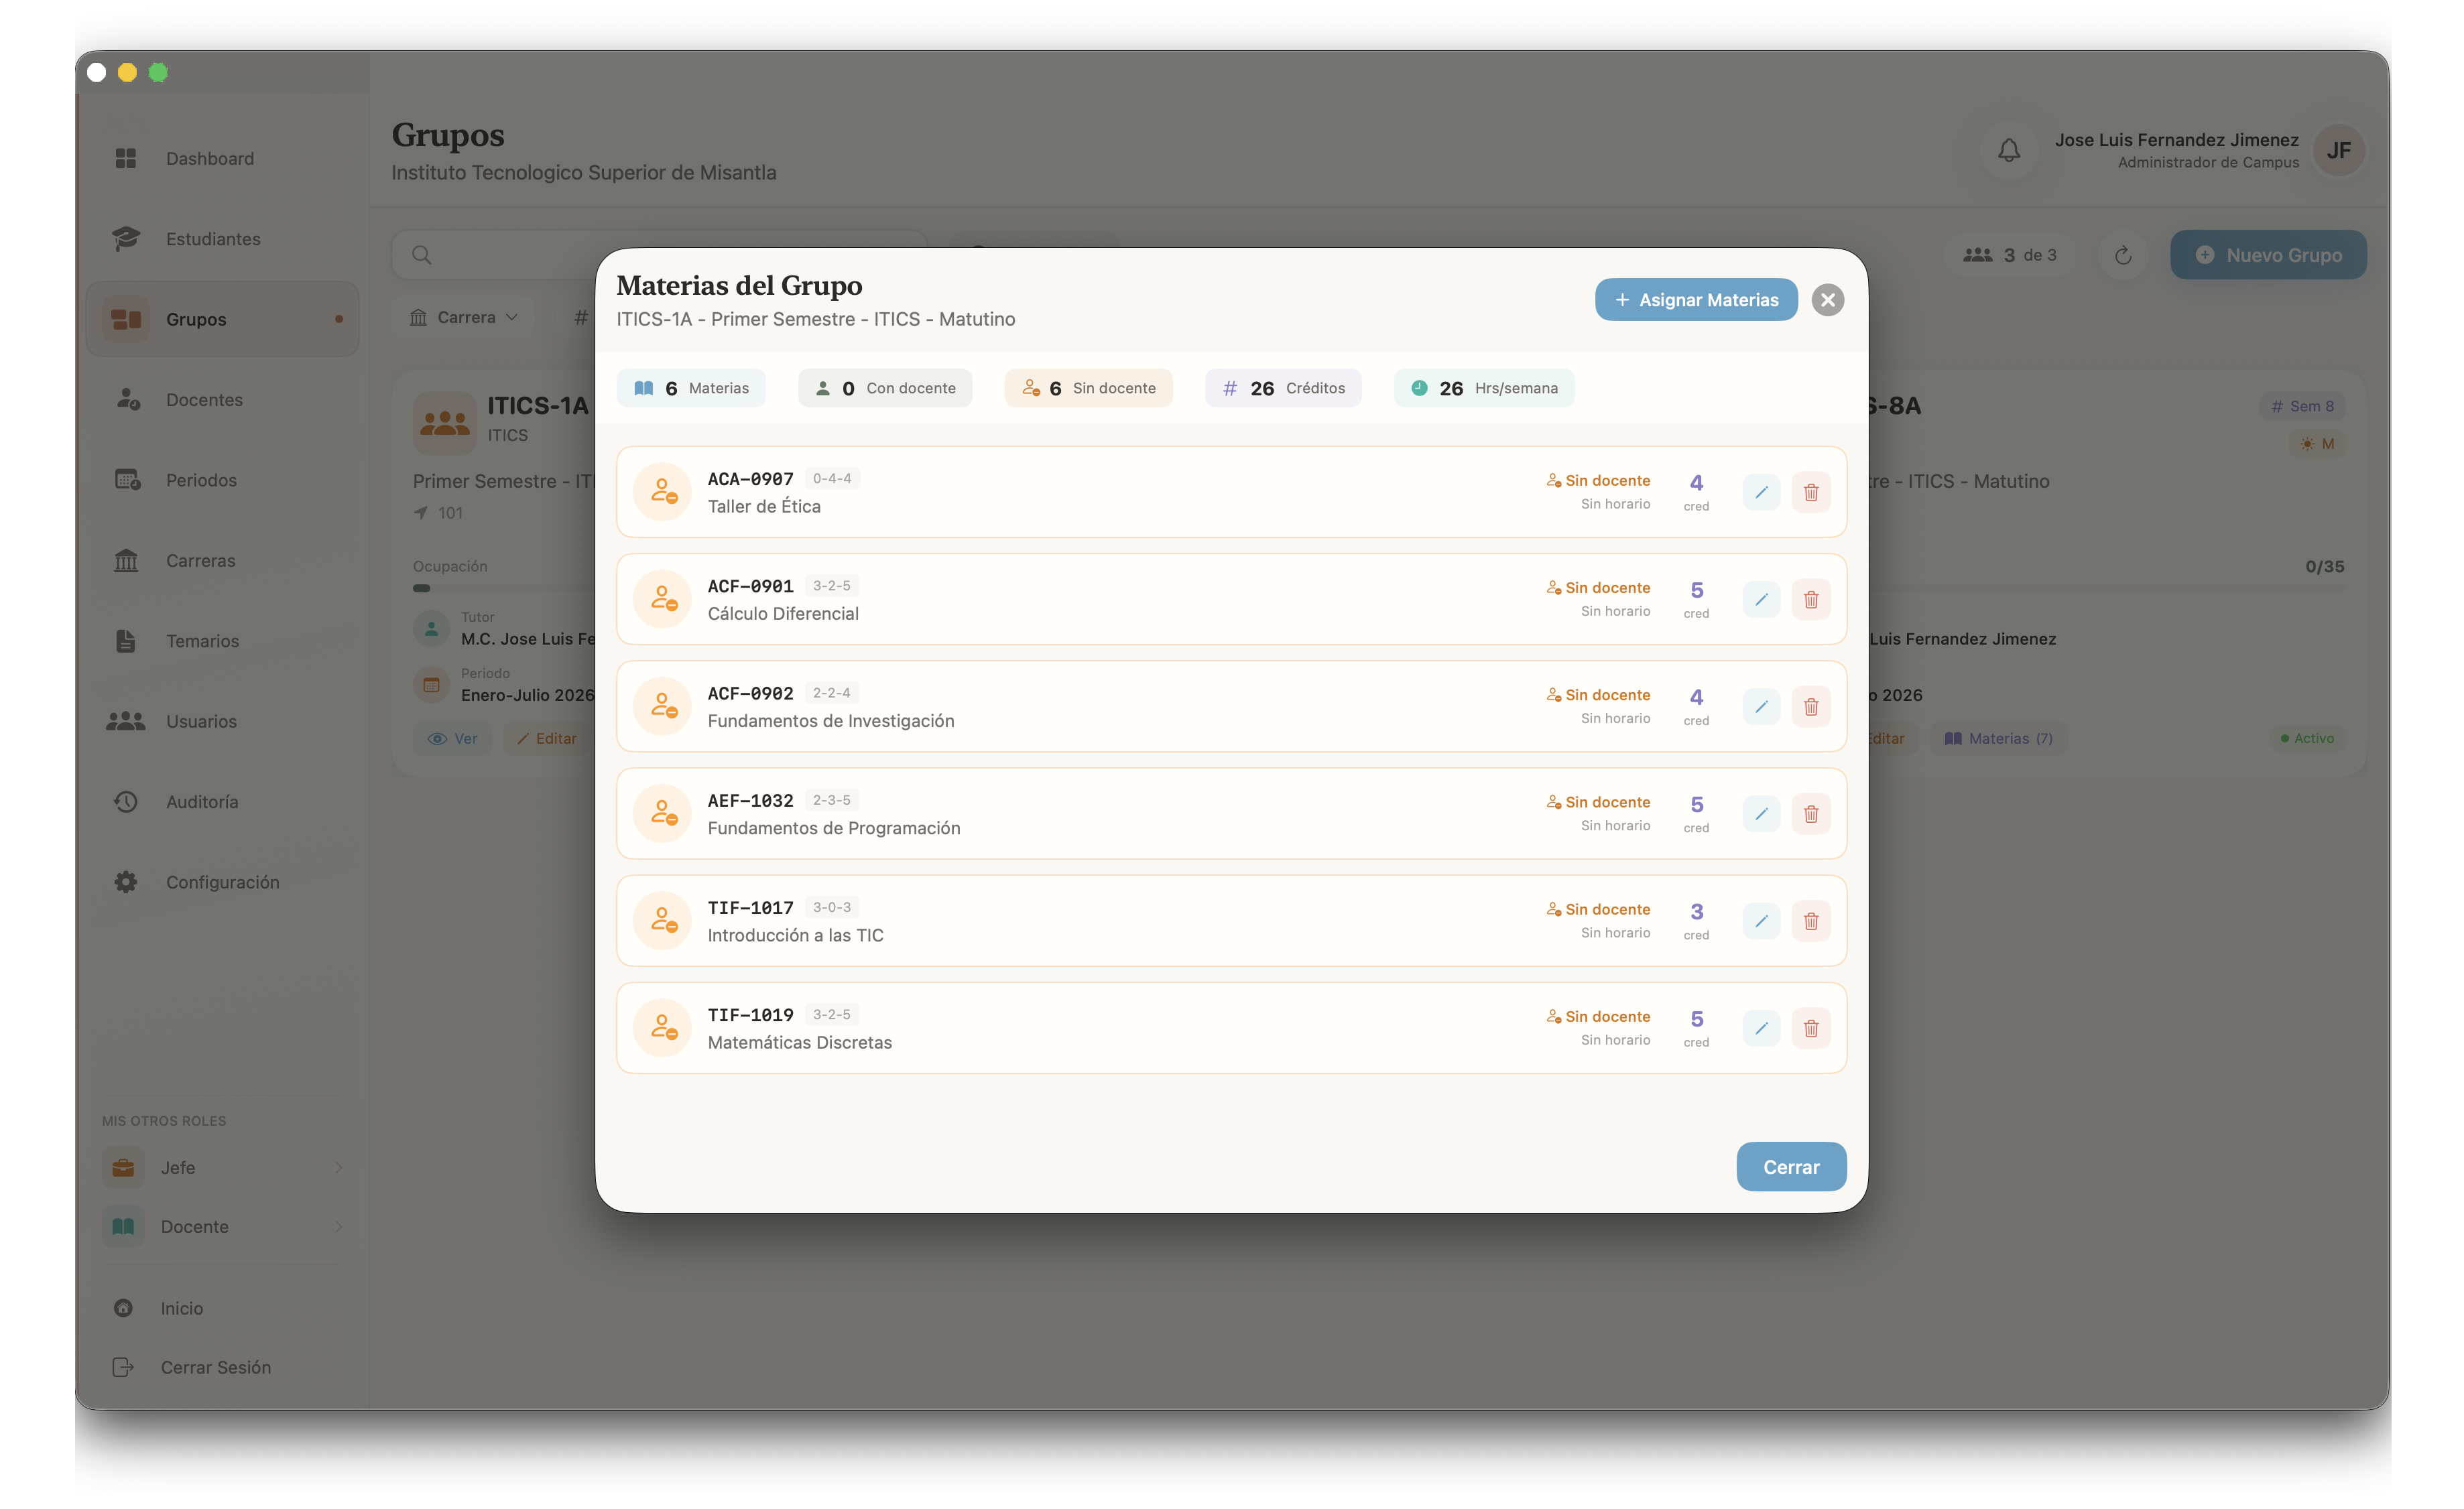
Task: Click the JF user avatar
Action: click(2338, 151)
